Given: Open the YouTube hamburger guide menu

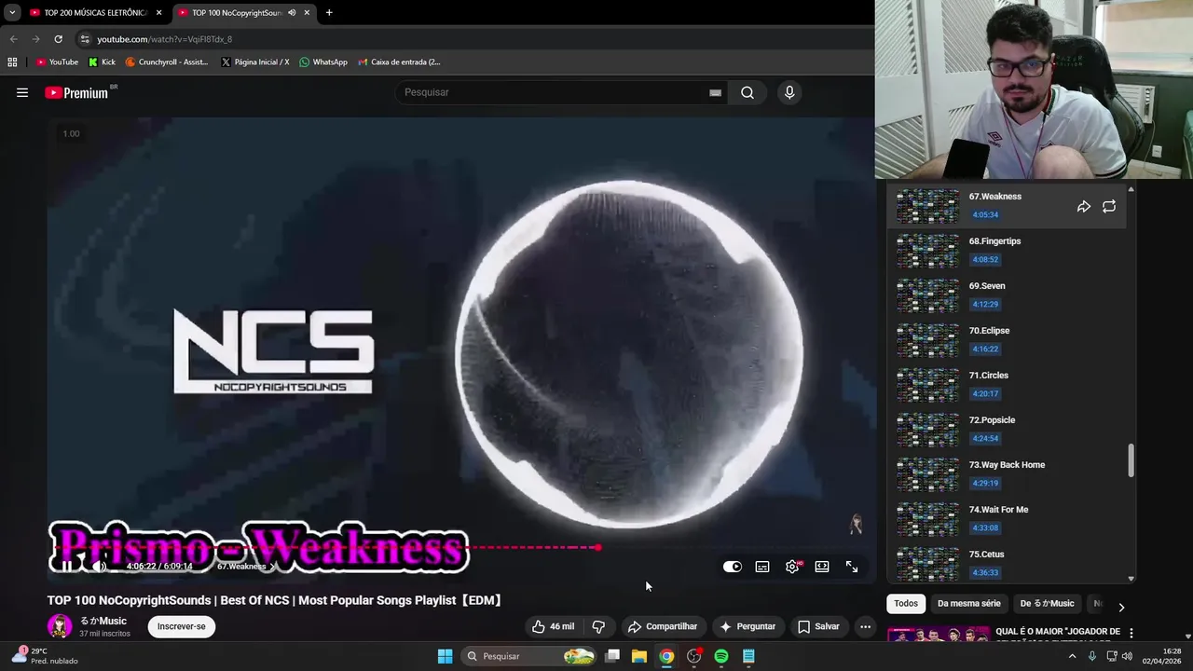Looking at the screenshot, I should coord(22,92).
